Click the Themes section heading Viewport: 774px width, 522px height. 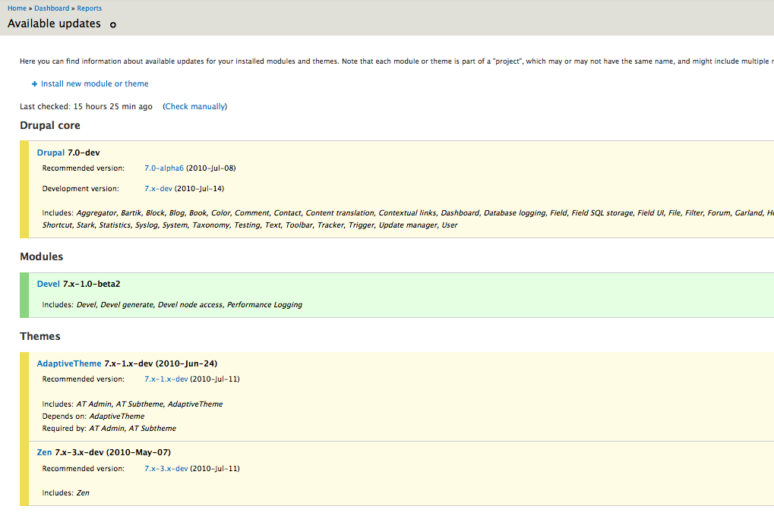coord(40,337)
